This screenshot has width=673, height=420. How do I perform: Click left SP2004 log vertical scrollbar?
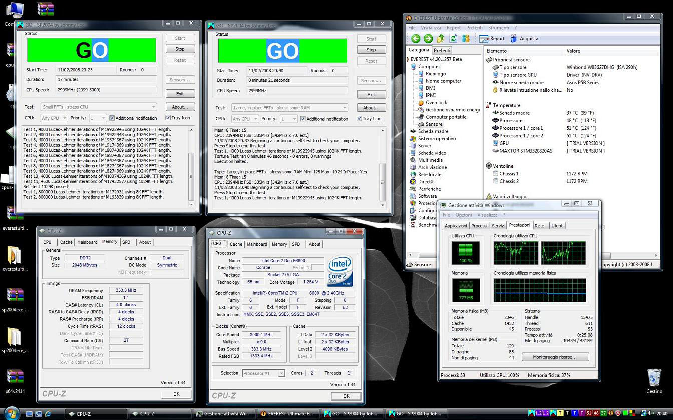click(x=191, y=166)
